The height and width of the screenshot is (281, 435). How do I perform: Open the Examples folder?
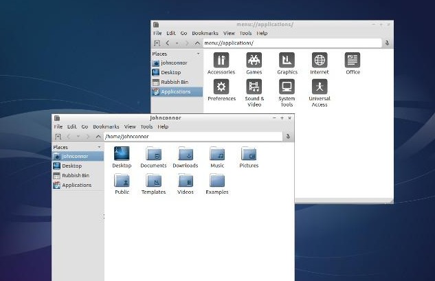[217, 181]
